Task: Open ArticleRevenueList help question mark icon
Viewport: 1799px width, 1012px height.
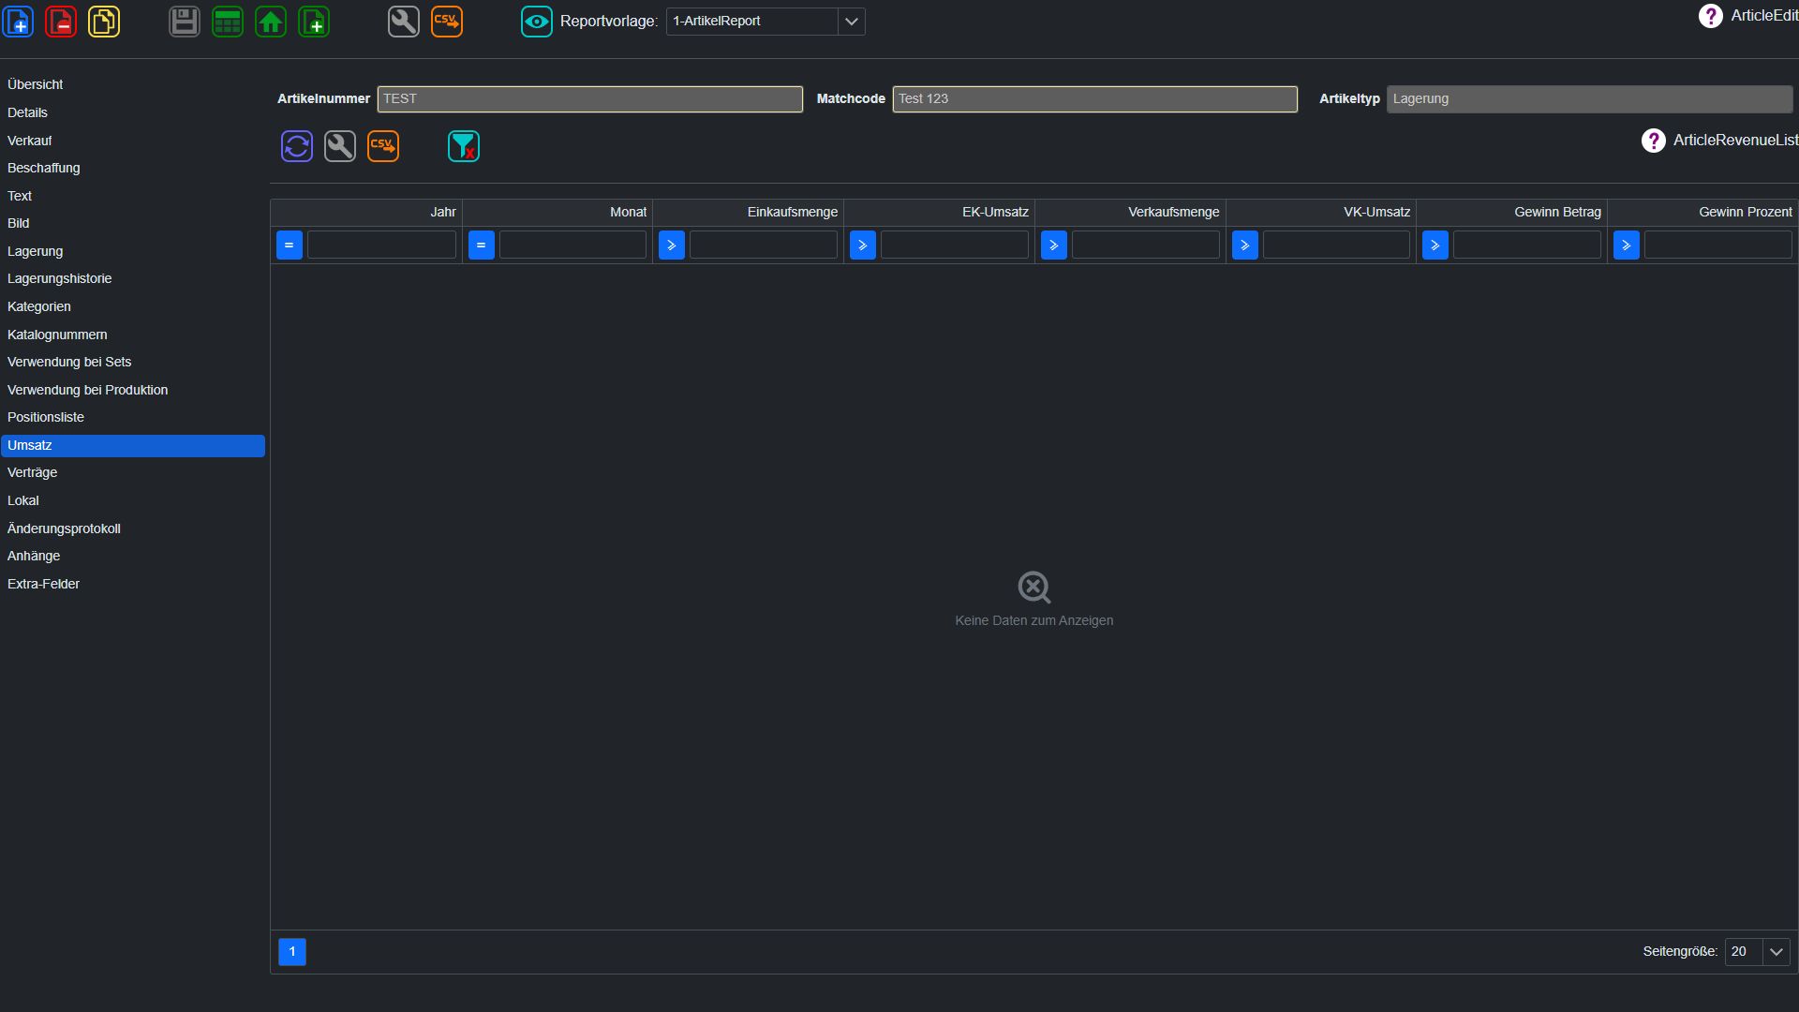Action: 1653,141
